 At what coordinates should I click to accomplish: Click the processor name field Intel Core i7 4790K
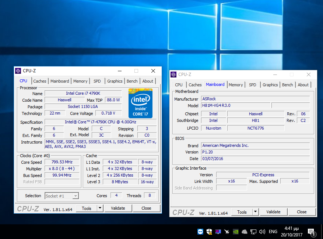(x=83, y=93)
